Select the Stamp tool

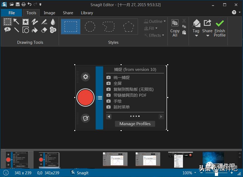point(26,21)
